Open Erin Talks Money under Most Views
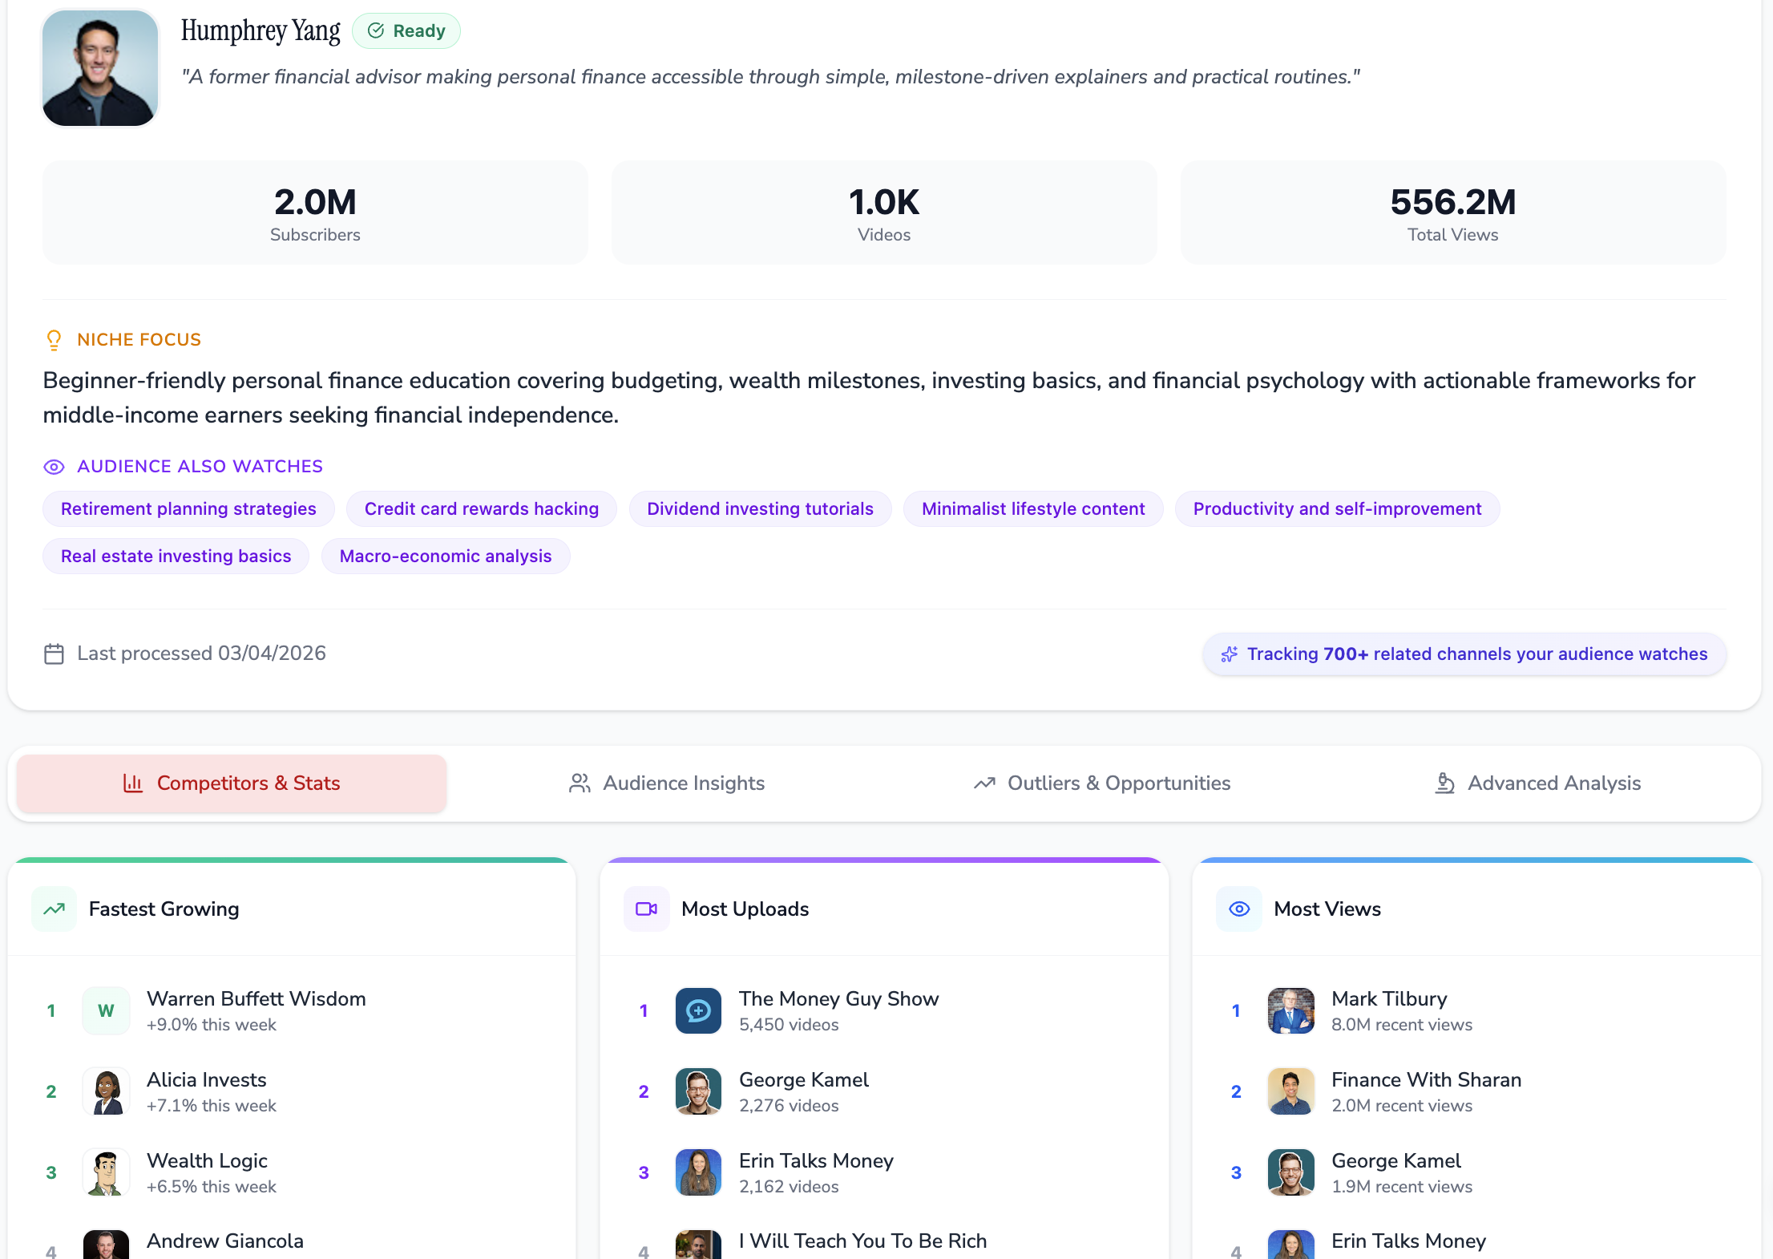The height and width of the screenshot is (1259, 1773). point(1408,1241)
